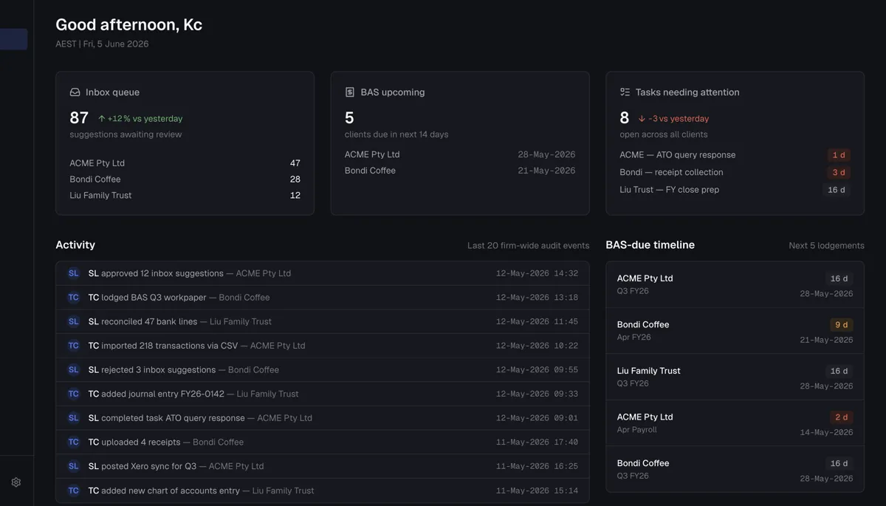Click Liu Family Trust inbox count 12
The width and height of the screenshot is (886, 506).
[295, 196]
